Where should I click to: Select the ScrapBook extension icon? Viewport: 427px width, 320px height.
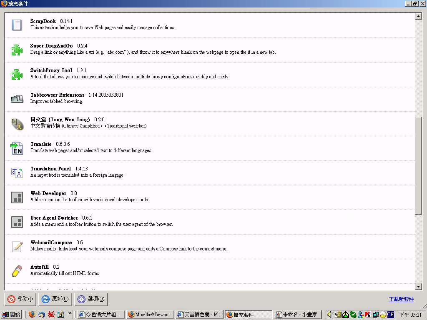coord(17,25)
